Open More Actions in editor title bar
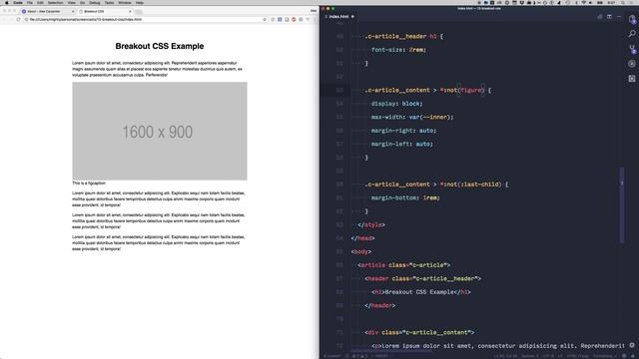Image resolution: width=639 pixels, height=359 pixels. (619, 17)
